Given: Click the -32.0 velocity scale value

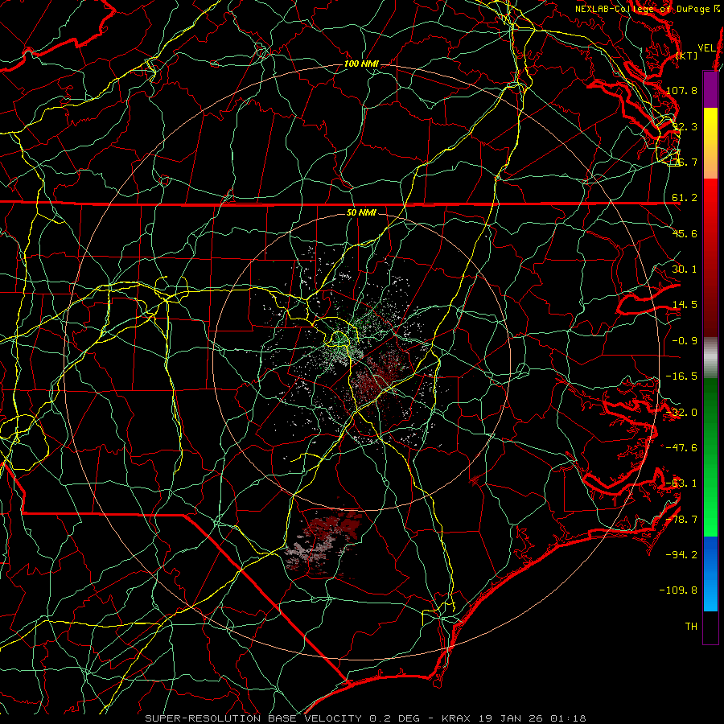Looking at the screenshot, I should [x=681, y=413].
